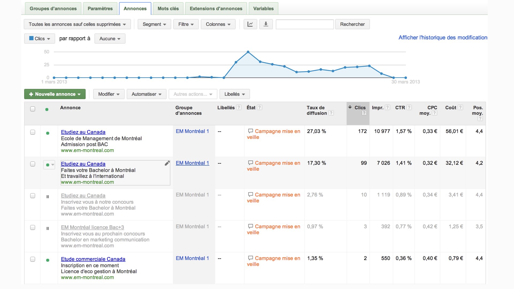Click the Rechercher button
514x289 pixels.
(x=352, y=24)
